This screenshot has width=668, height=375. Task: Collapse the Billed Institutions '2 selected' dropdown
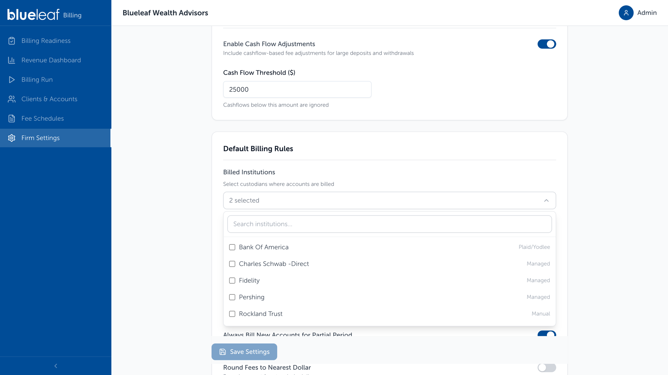389,200
